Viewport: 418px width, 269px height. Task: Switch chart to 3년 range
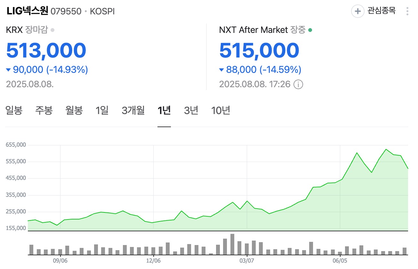pos(191,111)
